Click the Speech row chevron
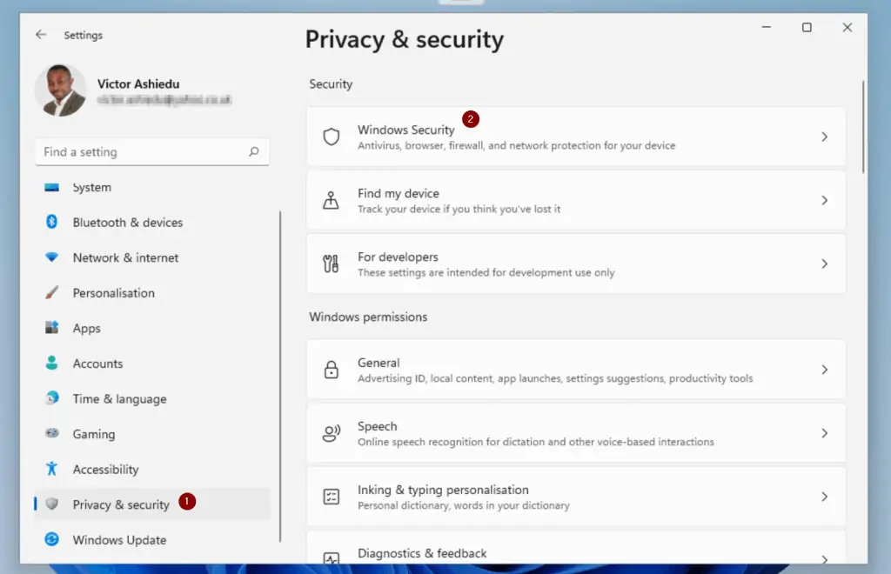The height and width of the screenshot is (574, 891). 824,433
